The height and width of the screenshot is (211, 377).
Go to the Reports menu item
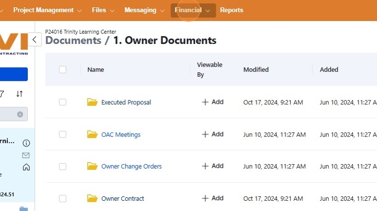pos(231,10)
